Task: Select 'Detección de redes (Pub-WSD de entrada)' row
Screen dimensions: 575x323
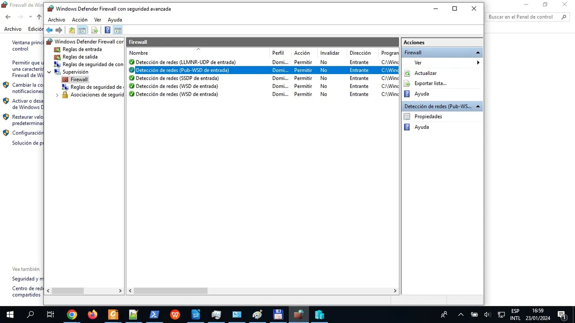Action: 262,70
